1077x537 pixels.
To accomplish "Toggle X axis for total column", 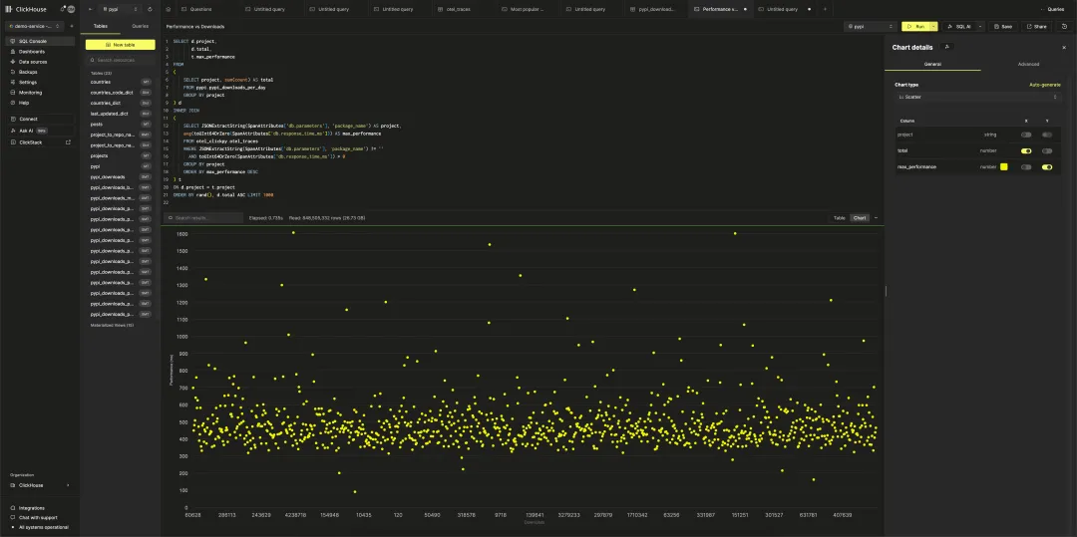I will [x=1026, y=150].
